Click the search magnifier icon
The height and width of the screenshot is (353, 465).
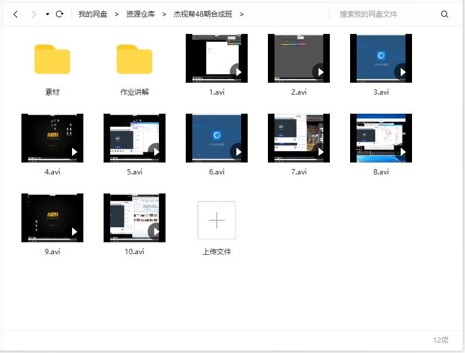click(x=445, y=14)
